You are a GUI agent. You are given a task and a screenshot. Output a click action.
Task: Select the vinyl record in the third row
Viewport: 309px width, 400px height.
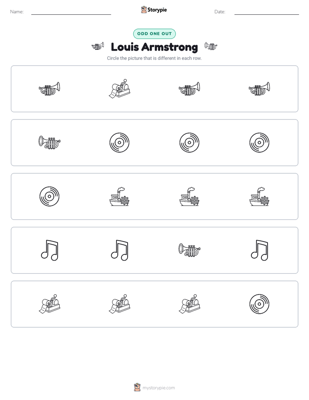point(49,196)
